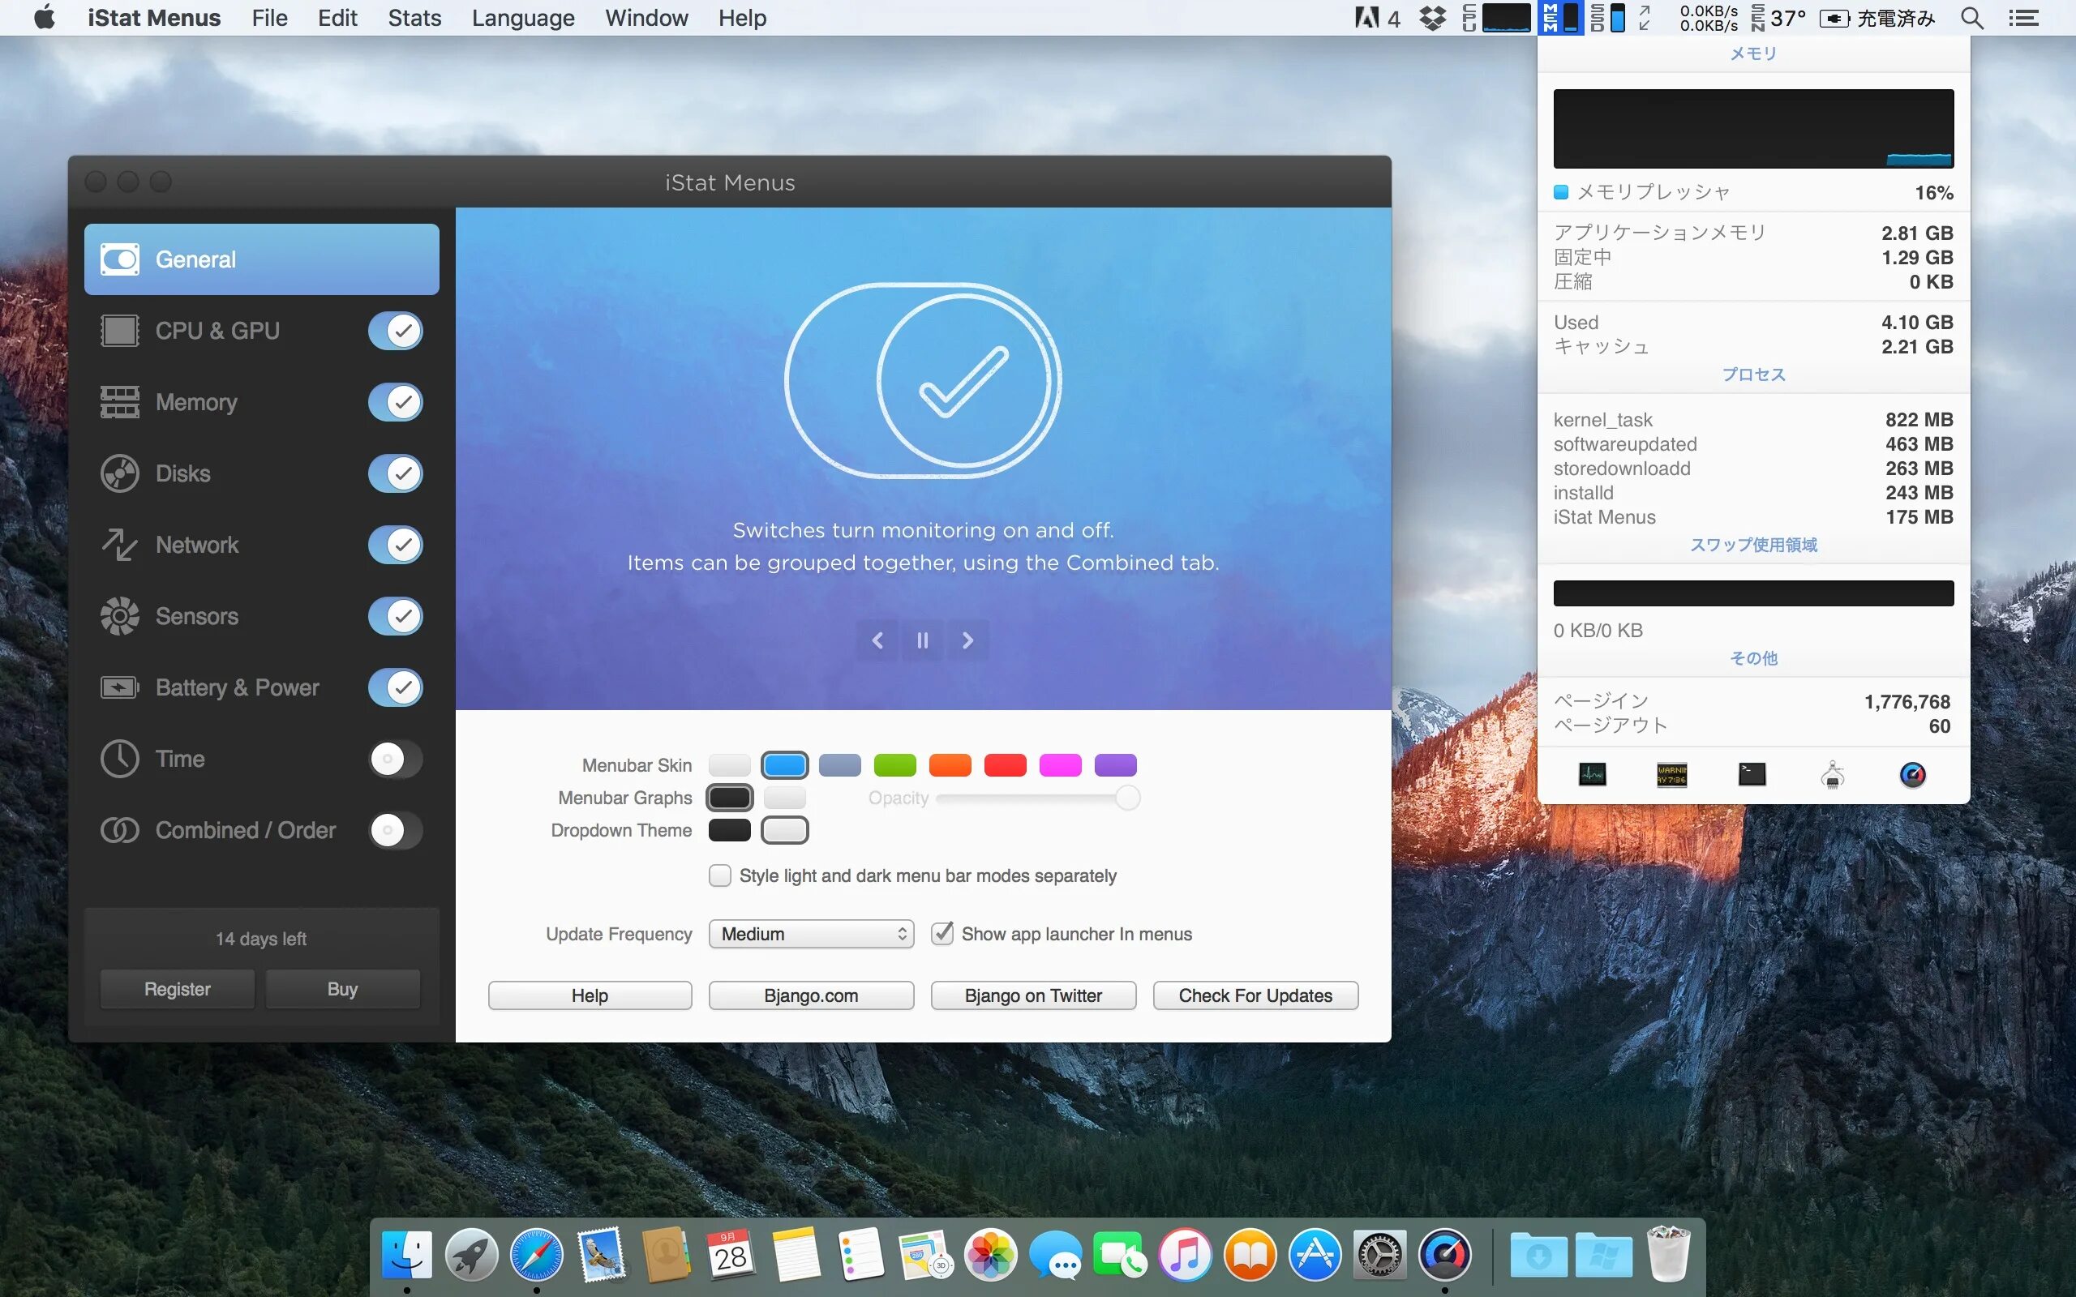This screenshot has height=1297, width=2076.
Task: Select dark Menubar Graphs option
Action: pyautogui.click(x=729, y=798)
